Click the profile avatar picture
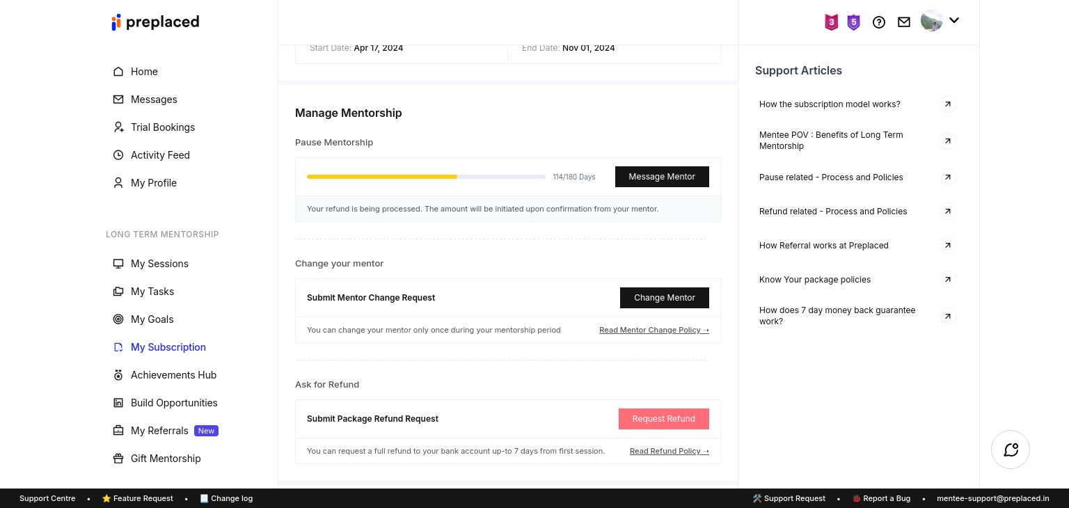This screenshot has width=1069, height=508. (931, 21)
